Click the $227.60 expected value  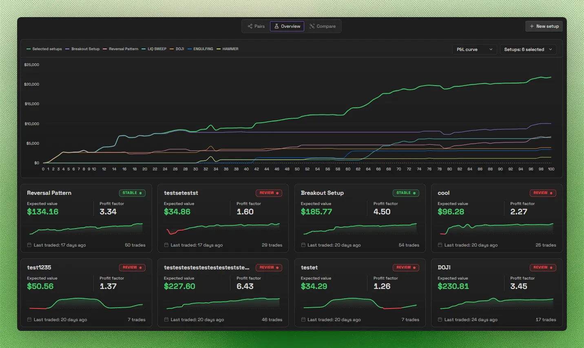pos(179,286)
